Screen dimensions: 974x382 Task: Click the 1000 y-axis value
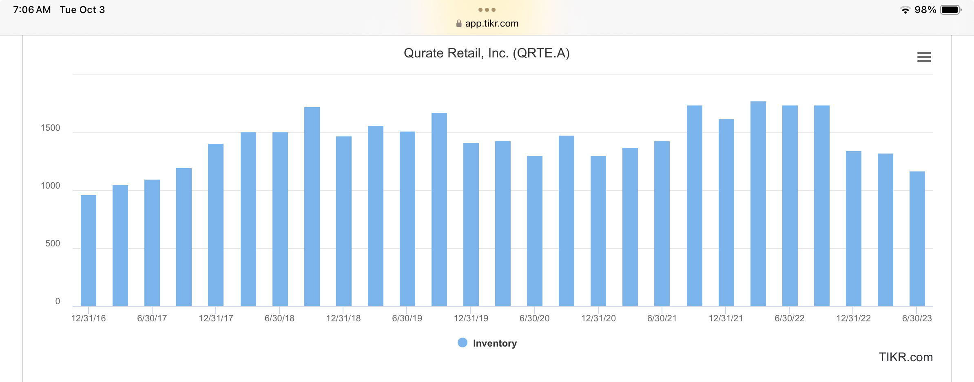click(x=50, y=186)
